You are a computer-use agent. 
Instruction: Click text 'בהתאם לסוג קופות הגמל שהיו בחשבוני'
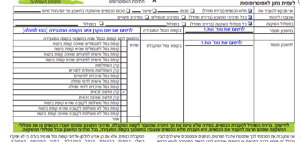click(91, 38)
